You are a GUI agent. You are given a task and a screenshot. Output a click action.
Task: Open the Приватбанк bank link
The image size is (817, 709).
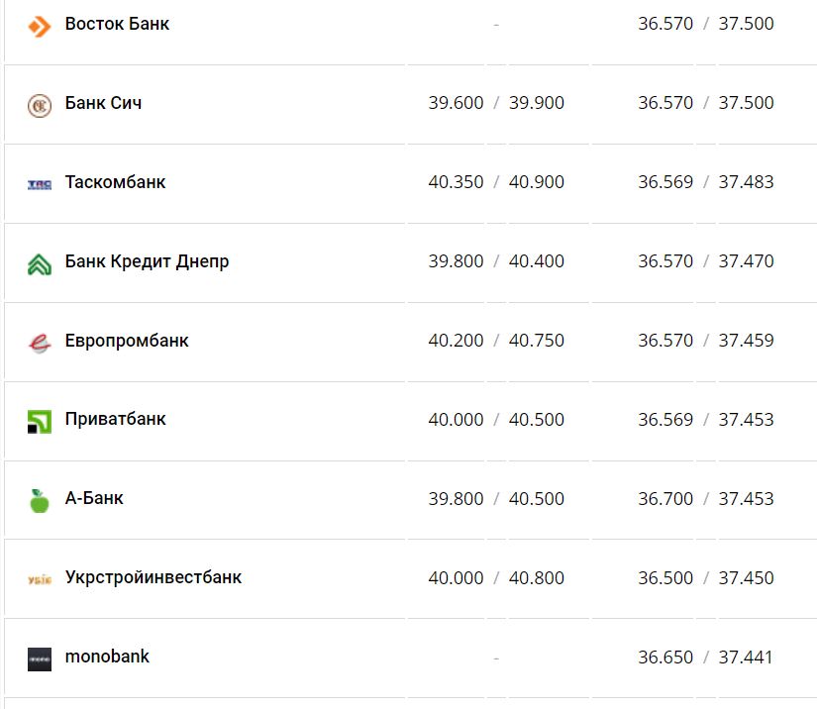click(x=115, y=419)
